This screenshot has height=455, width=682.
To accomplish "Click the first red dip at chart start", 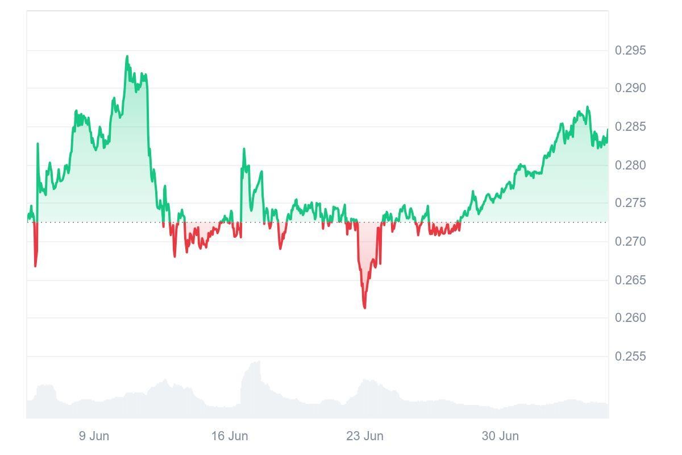I will (35, 265).
